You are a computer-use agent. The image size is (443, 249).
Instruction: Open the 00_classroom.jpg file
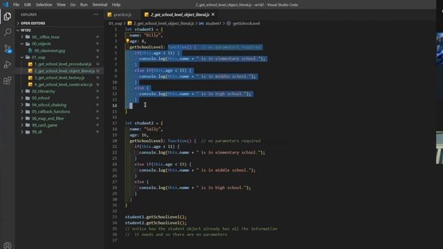point(60,50)
